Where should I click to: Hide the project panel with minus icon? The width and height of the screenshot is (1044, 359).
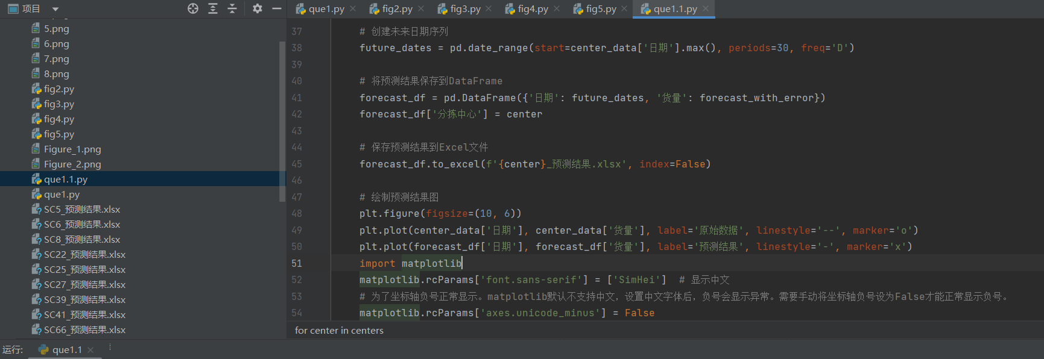[277, 8]
